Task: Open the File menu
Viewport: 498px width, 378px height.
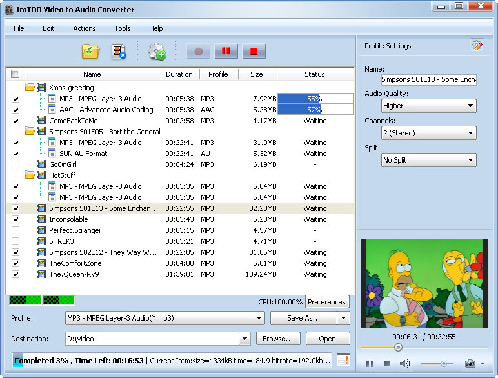Action: coord(19,28)
